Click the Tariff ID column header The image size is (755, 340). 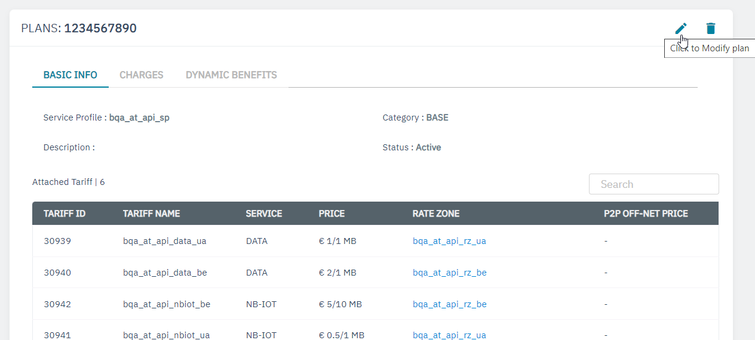(x=65, y=214)
